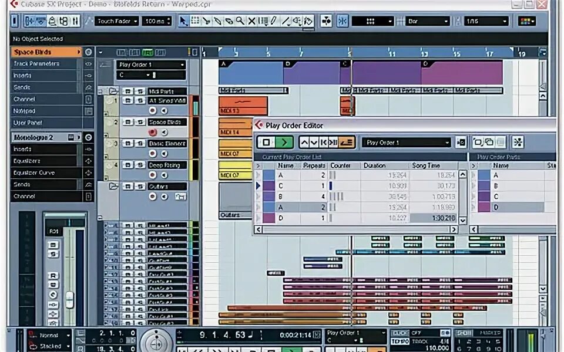564x352 pixels.
Task: Click the duplicate play order icon
Action: click(x=489, y=143)
